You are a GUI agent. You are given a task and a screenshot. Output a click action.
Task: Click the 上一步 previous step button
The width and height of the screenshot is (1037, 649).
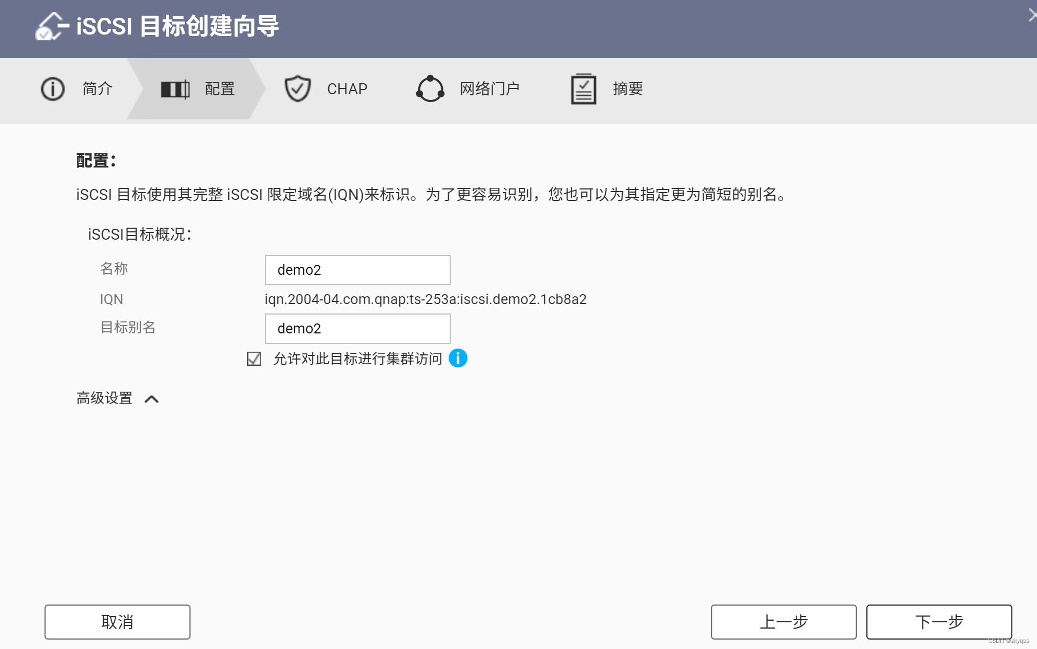(x=783, y=622)
